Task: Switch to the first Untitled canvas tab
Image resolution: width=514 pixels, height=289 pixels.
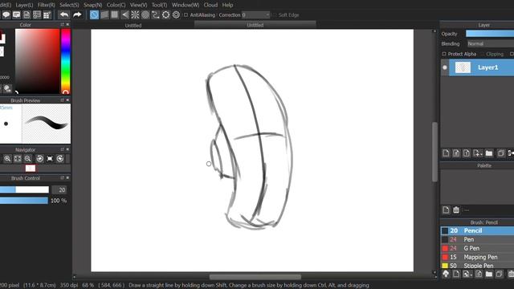Action: [133, 25]
